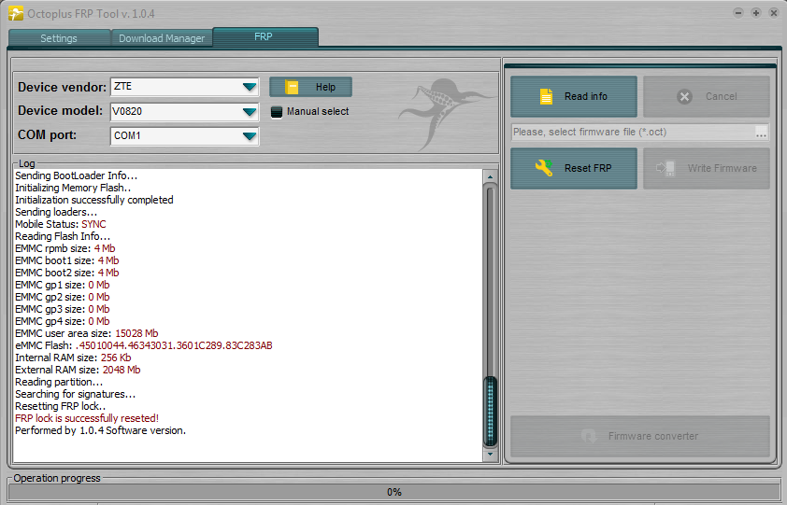Click 'Searching for signatures...' log line

(76, 394)
